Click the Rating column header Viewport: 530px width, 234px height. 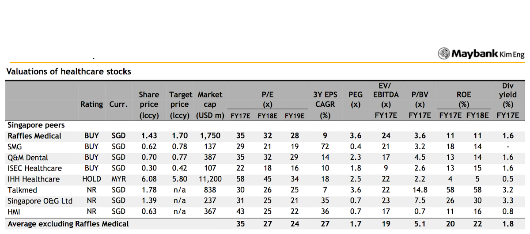(91, 105)
